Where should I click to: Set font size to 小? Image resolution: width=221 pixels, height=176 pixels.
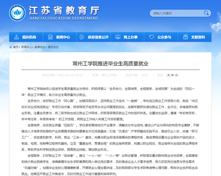pos(176,75)
